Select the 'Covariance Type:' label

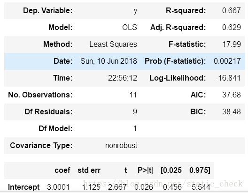click(x=41, y=146)
